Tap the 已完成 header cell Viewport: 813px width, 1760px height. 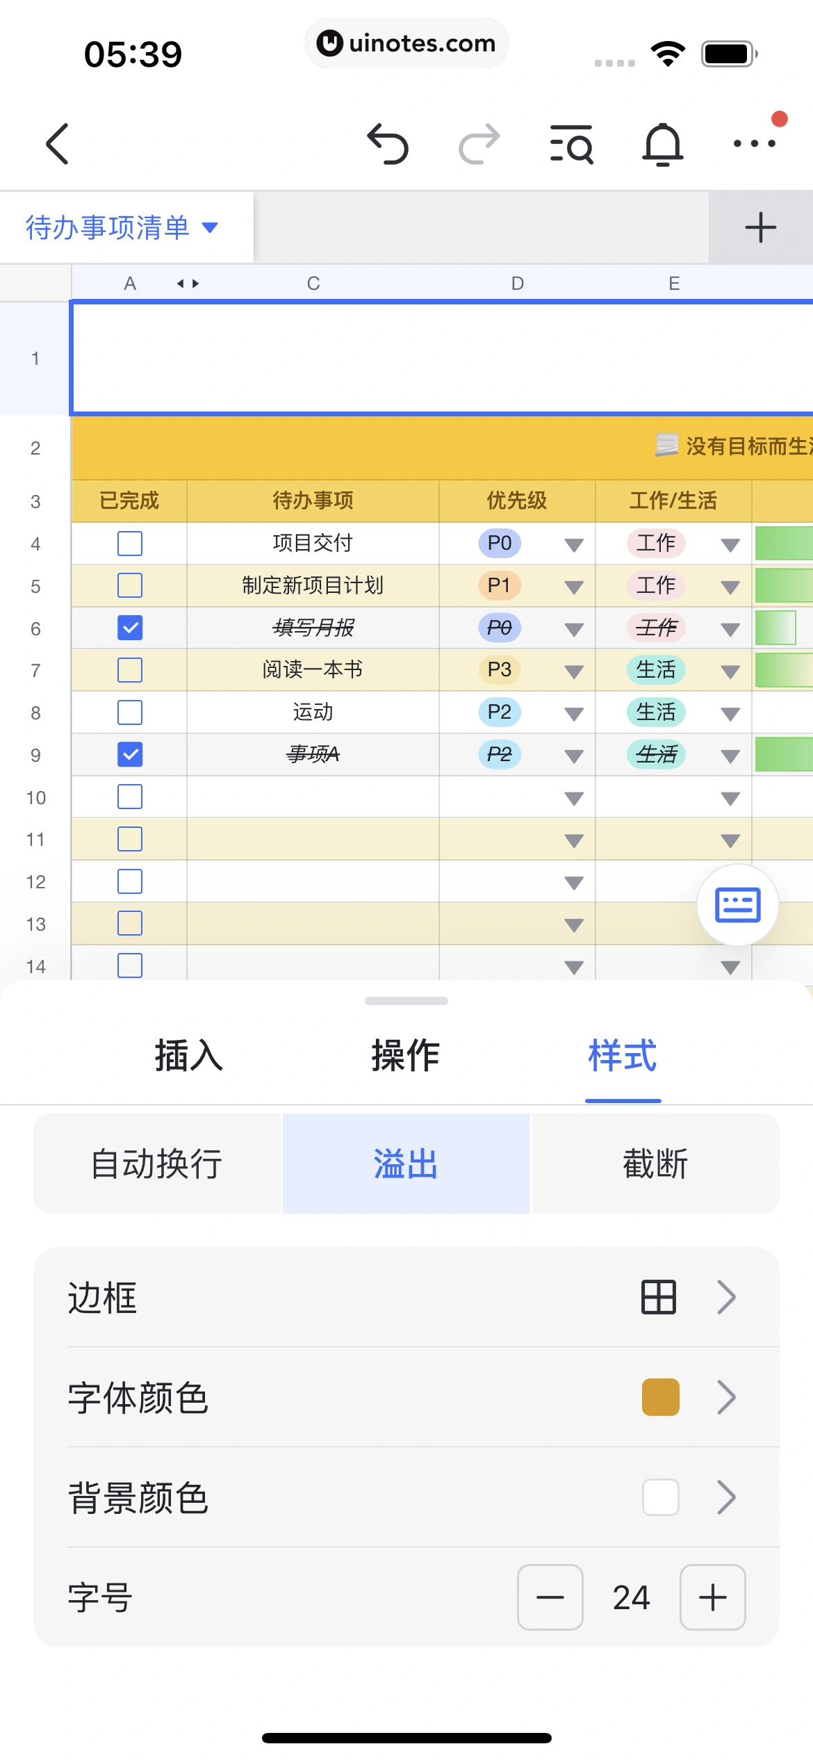tap(129, 501)
